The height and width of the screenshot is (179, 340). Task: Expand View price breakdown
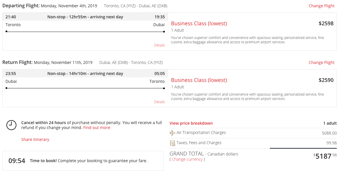(191, 123)
